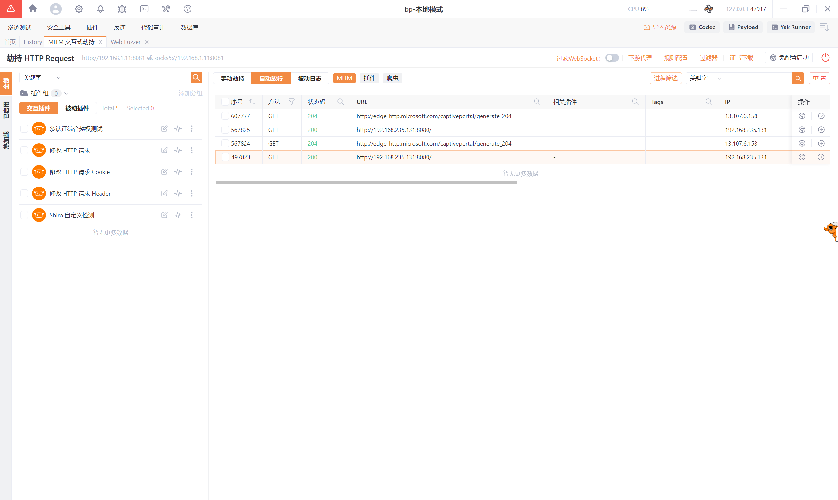Click the home icon in top bar
838x500 pixels.
point(32,9)
